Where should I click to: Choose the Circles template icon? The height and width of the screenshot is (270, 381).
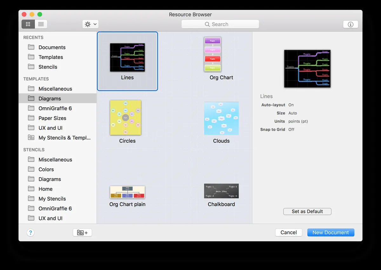(126, 118)
